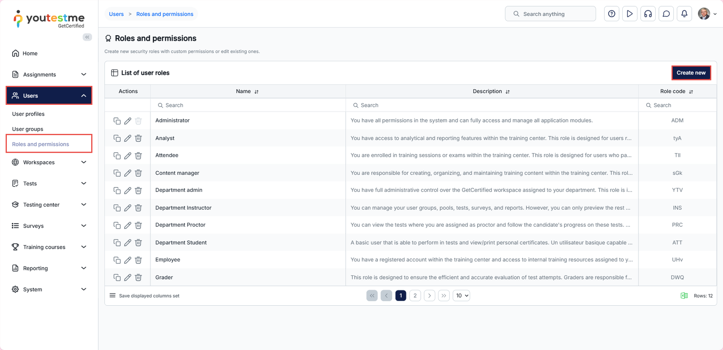Copy the Department Student role

pyautogui.click(x=117, y=243)
